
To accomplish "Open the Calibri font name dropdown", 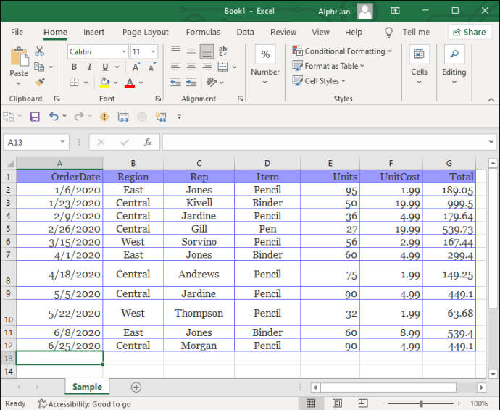I will pos(122,51).
